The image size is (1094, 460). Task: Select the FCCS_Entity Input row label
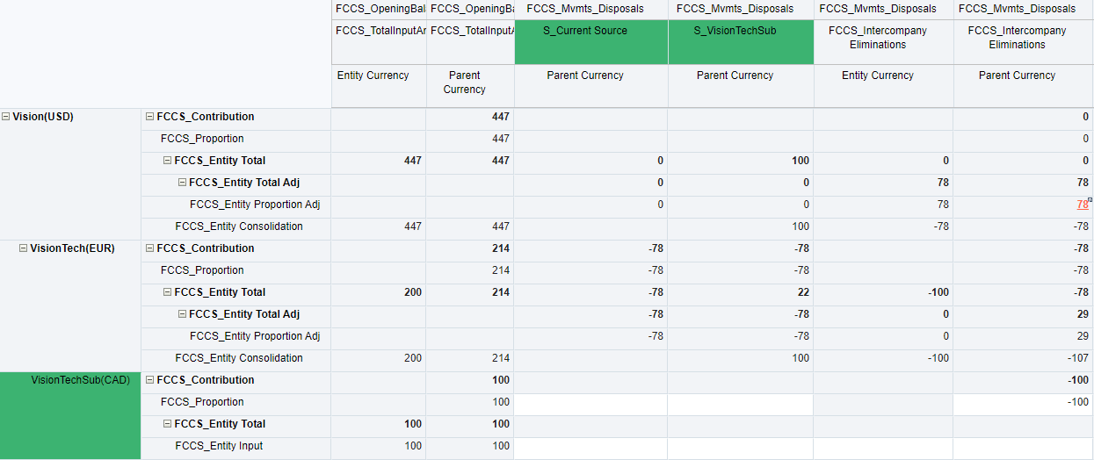pyautogui.click(x=219, y=446)
